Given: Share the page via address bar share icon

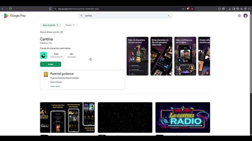Looking at the screenshot, I should [x=183, y=9].
